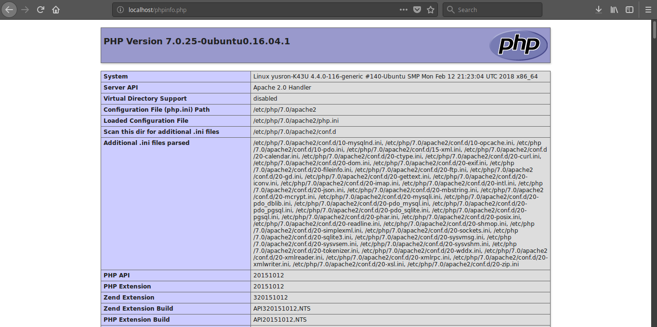Image resolution: width=657 pixels, height=327 pixels.
Task: Click 'Virtual Directory Support' label
Action: pyautogui.click(x=145, y=99)
